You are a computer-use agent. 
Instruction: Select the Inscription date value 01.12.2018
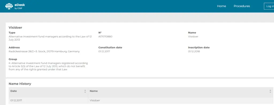tap(194, 52)
